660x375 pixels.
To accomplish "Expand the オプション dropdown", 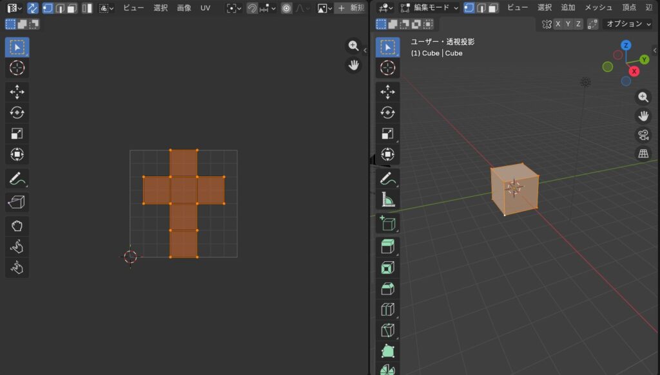I will [x=626, y=24].
